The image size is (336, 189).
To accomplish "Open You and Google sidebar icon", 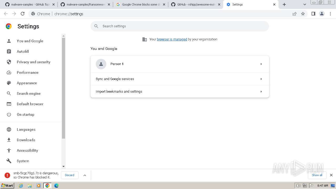I will (9, 41).
